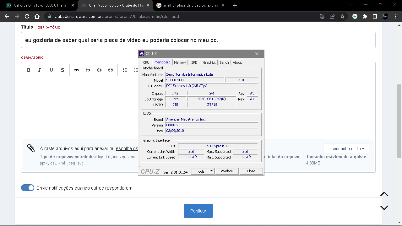Click the STI 007030 model field
Image resolution: width=402 pixels, height=226 pixels.
[x=195, y=80]
